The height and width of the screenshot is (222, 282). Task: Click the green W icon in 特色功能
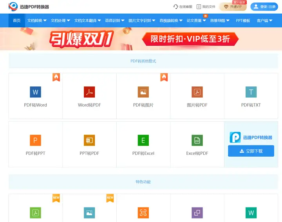tap(251, 213)
